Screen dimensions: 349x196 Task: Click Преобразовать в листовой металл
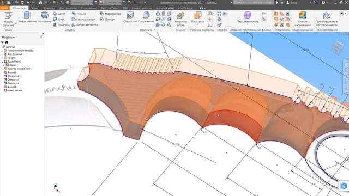coord(327,20)
